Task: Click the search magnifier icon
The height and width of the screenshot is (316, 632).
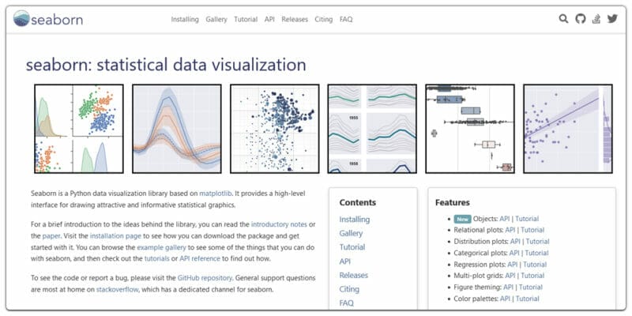Action: (563, 18)
